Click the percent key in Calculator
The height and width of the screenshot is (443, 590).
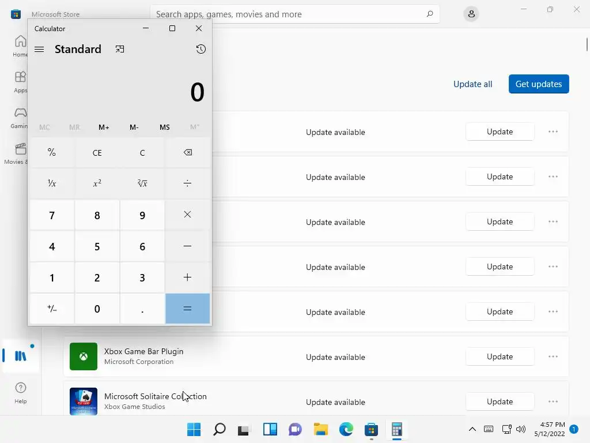52,152
